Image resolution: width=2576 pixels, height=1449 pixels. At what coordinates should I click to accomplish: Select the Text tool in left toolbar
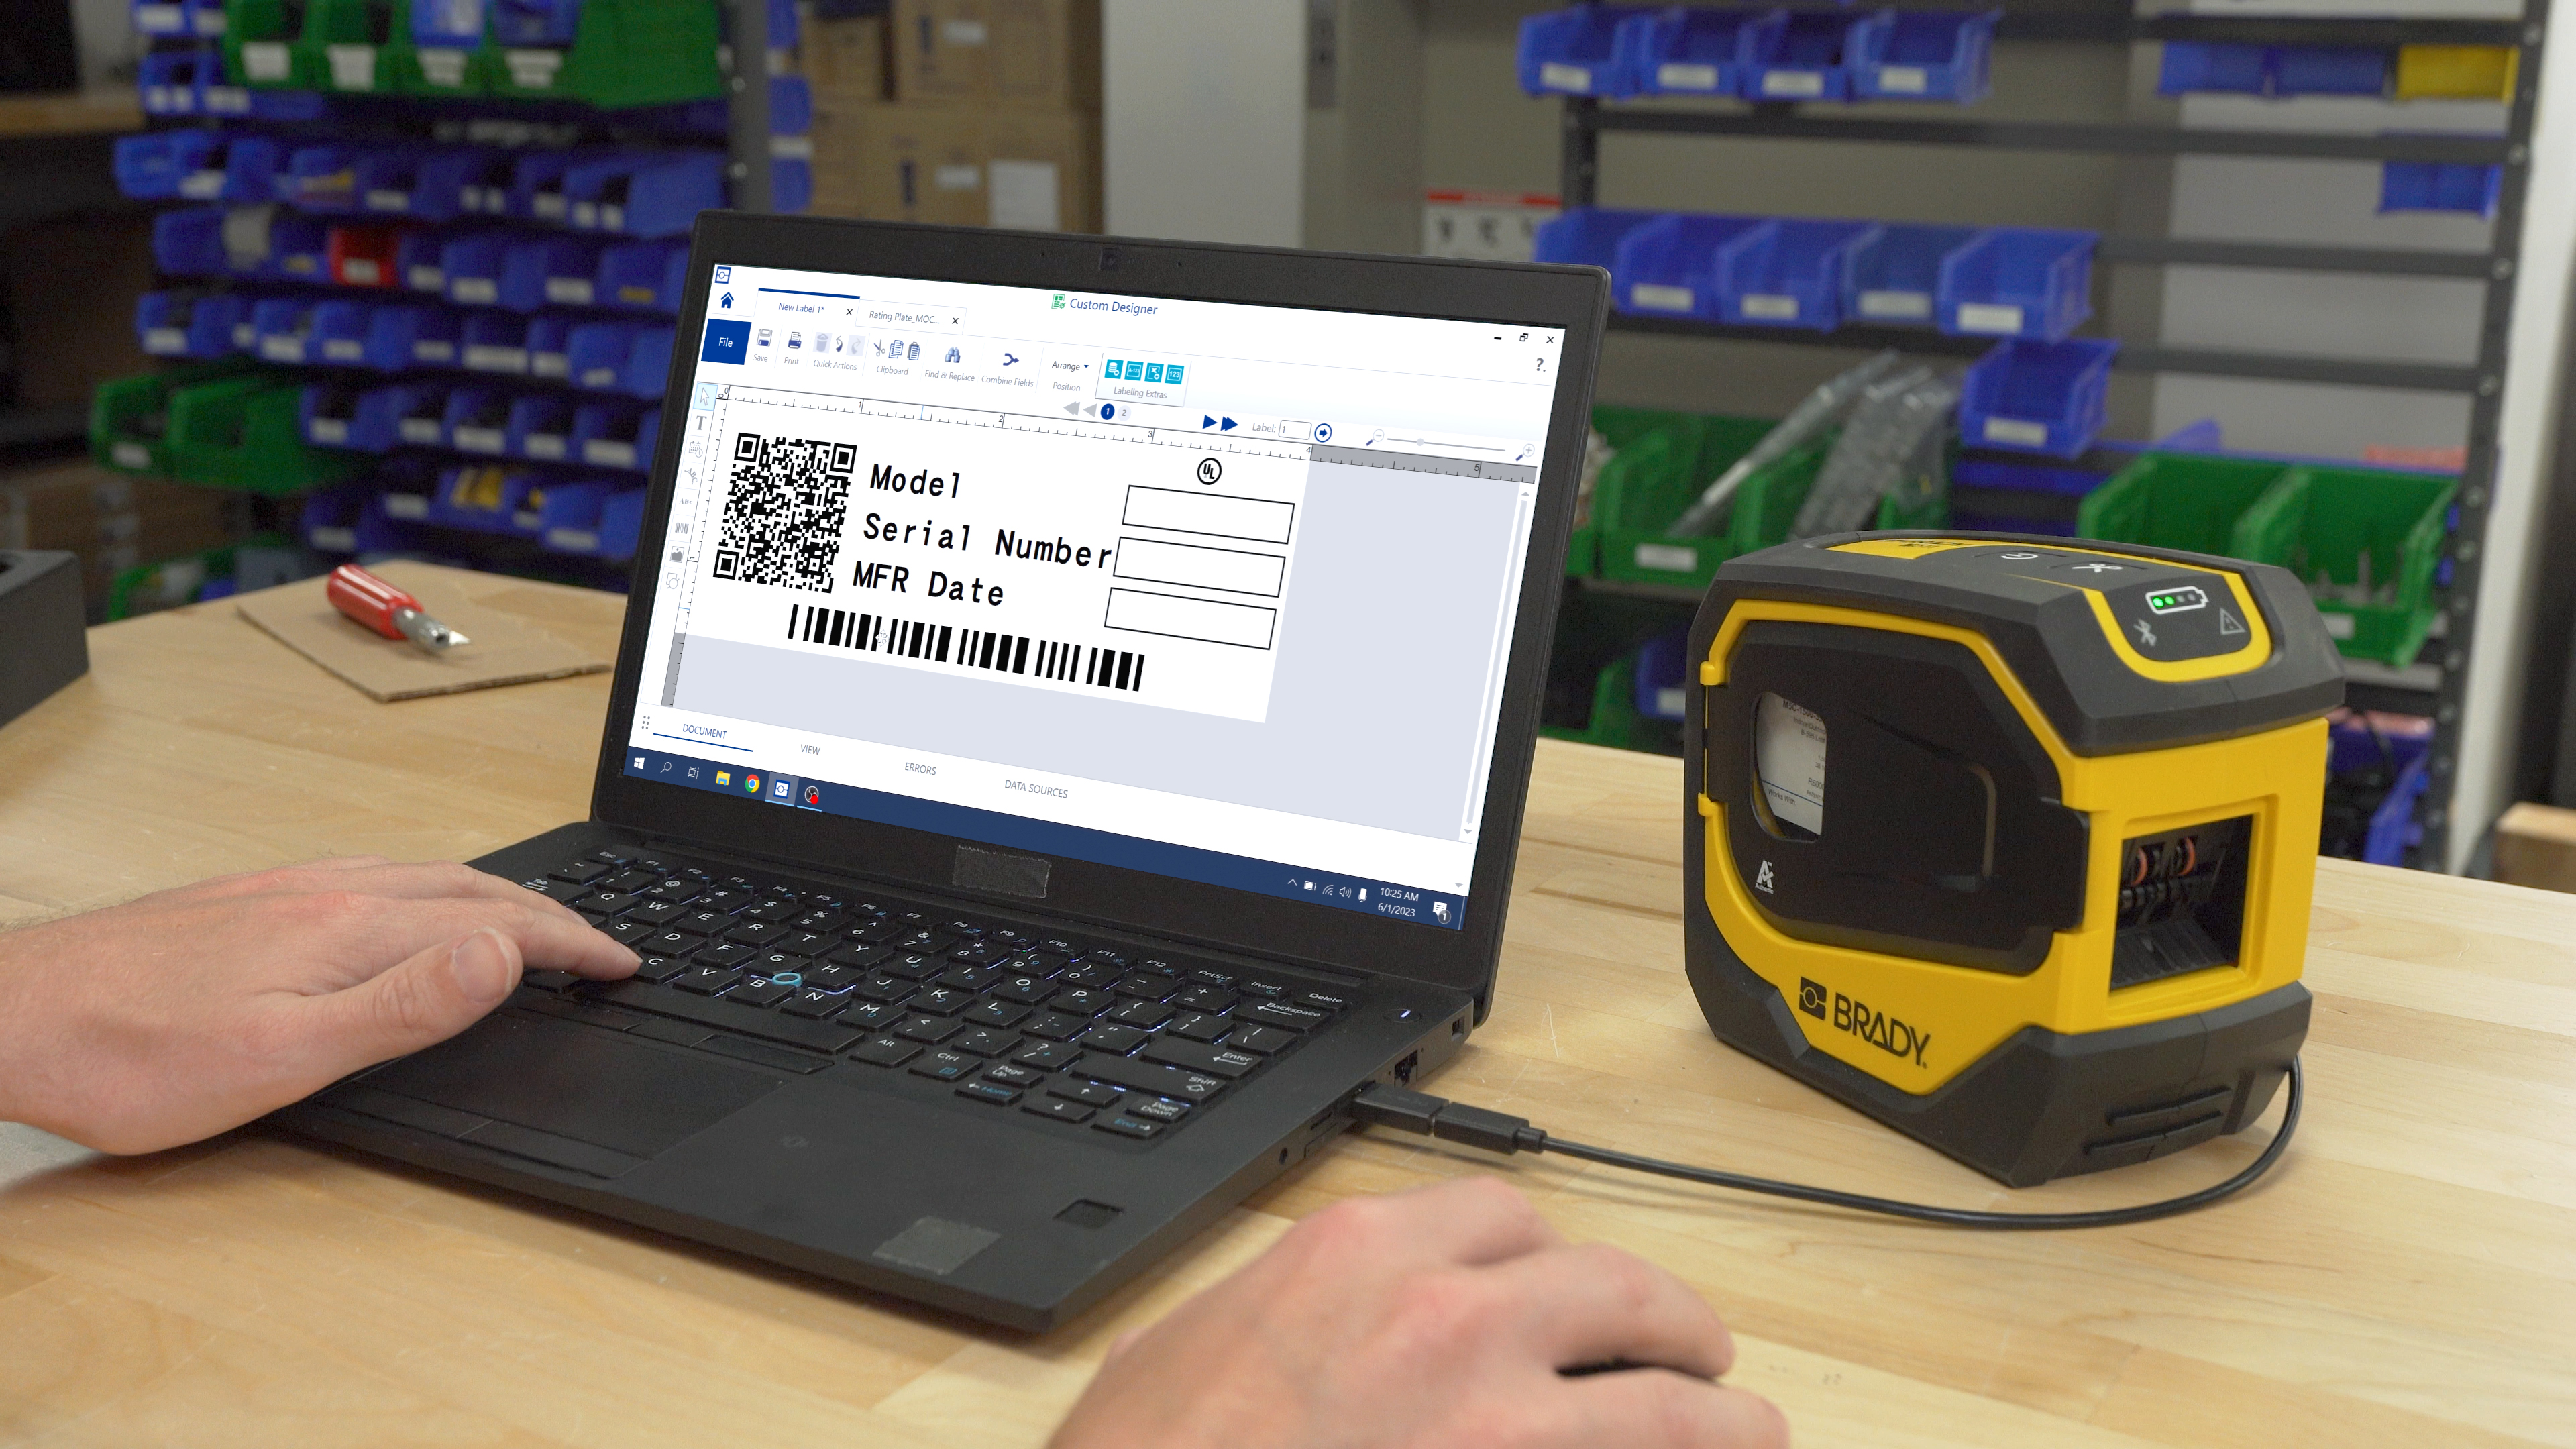(701, 423)
